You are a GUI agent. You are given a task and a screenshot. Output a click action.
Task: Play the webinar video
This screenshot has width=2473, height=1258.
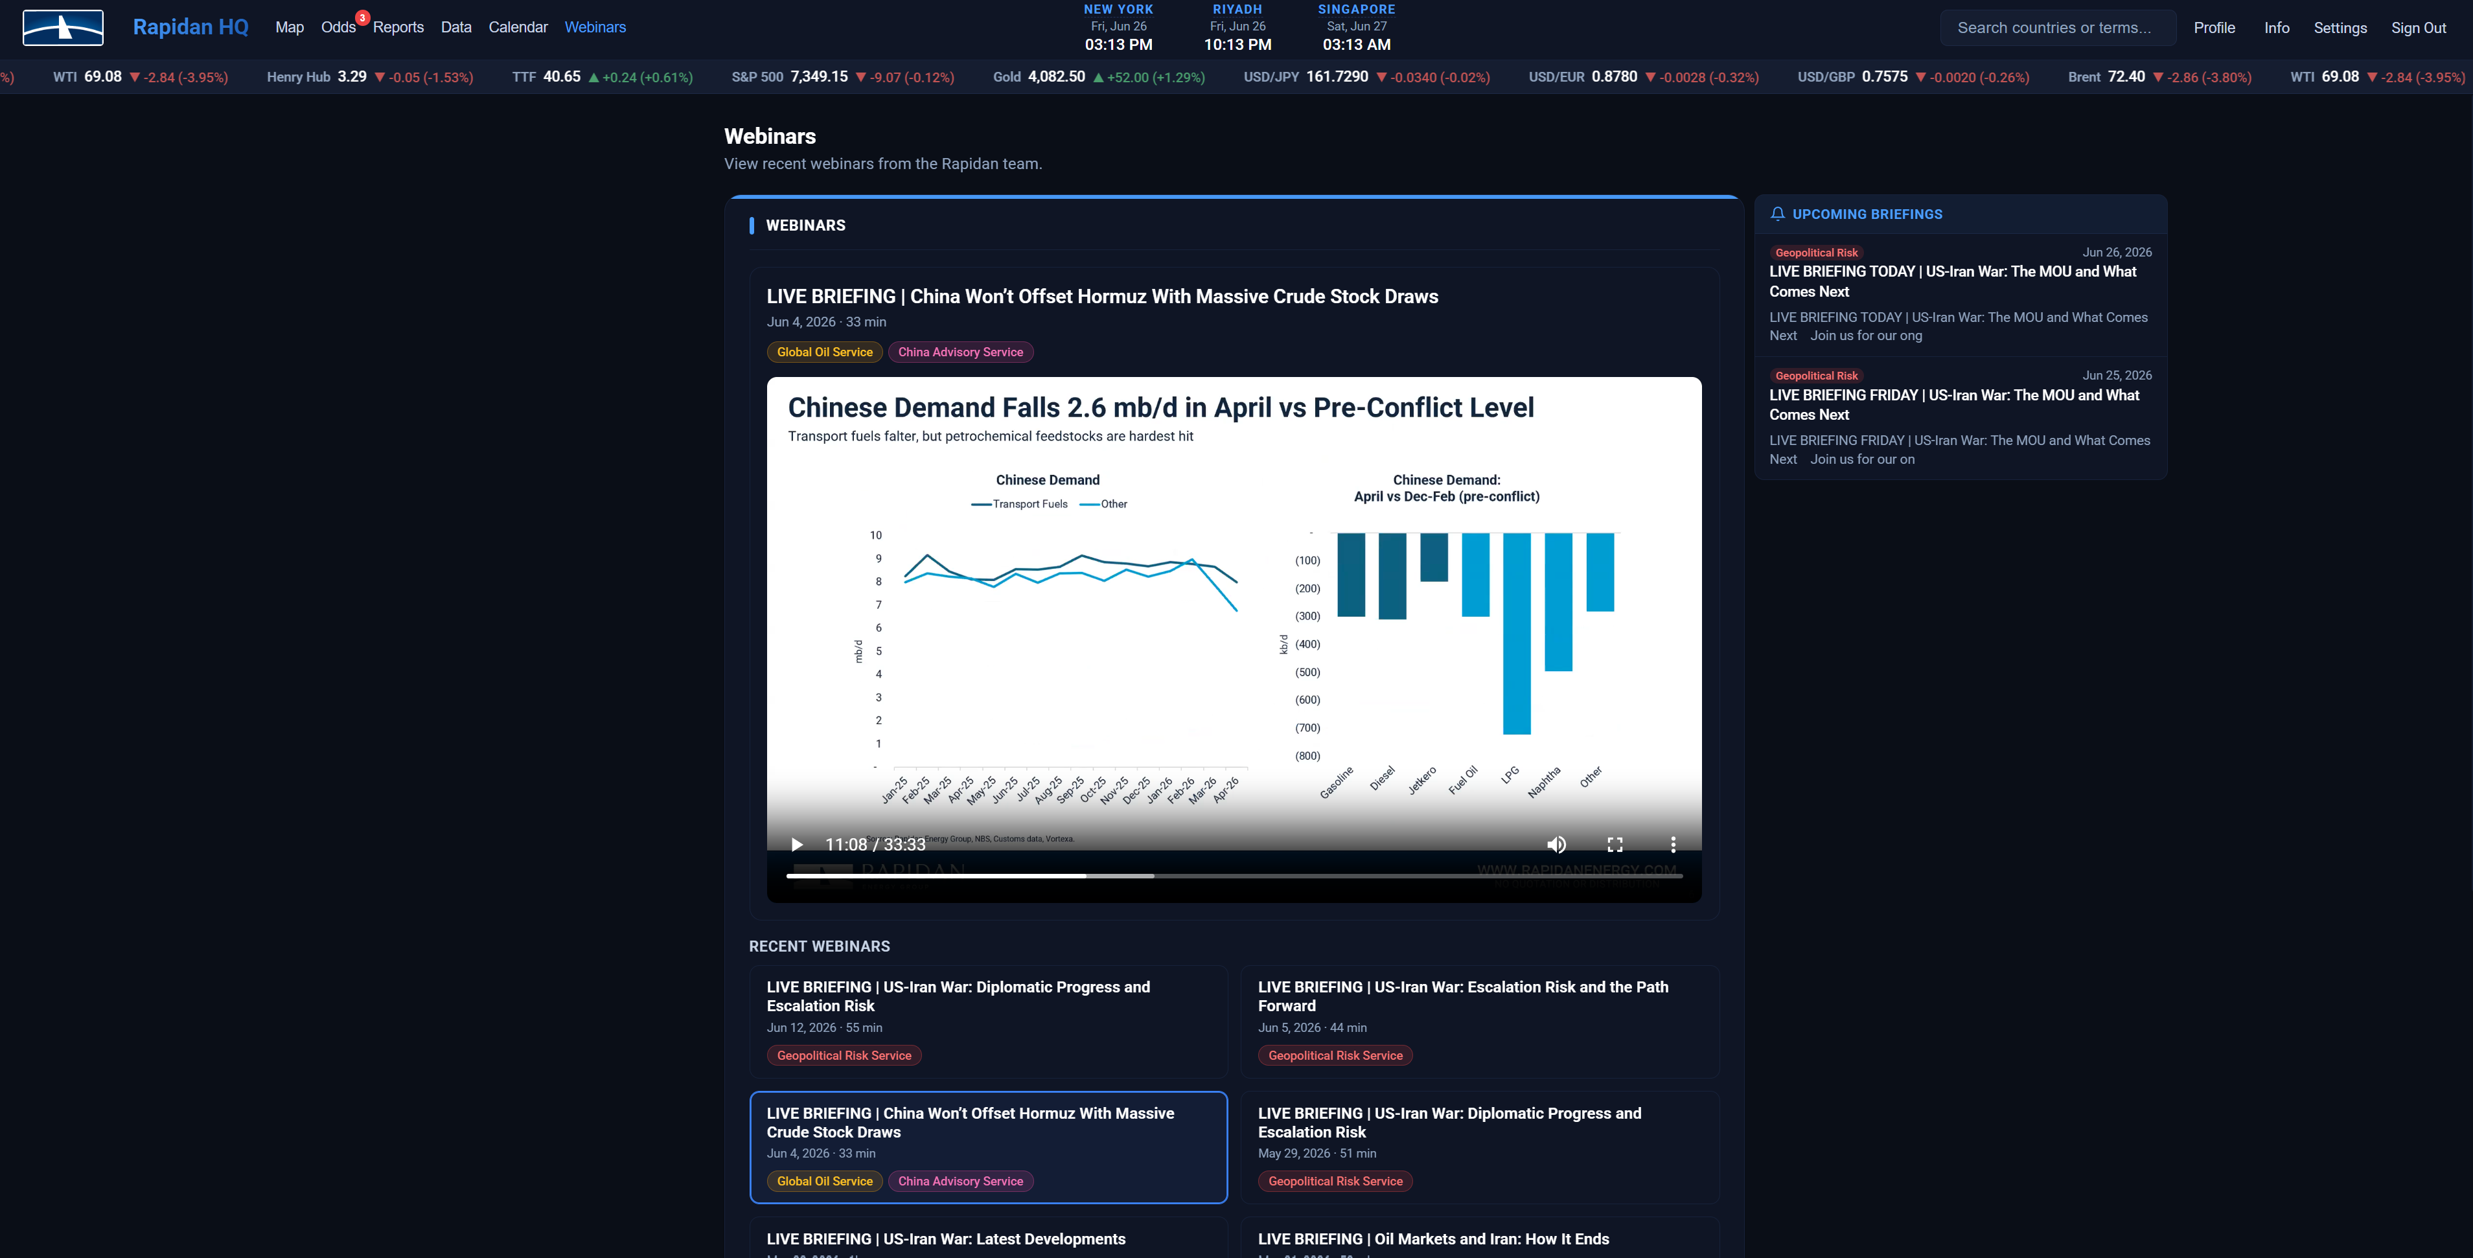797,845
